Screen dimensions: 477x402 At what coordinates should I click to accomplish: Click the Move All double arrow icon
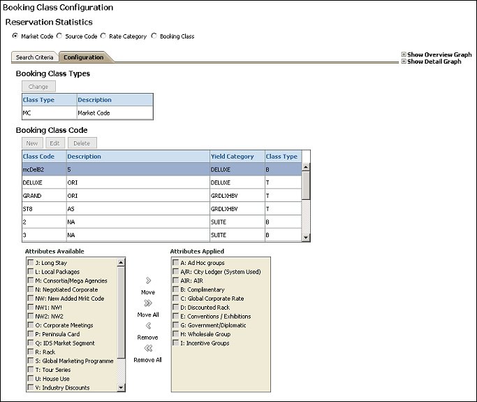147,303
